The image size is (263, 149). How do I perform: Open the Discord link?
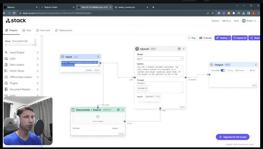coord(215,21)
